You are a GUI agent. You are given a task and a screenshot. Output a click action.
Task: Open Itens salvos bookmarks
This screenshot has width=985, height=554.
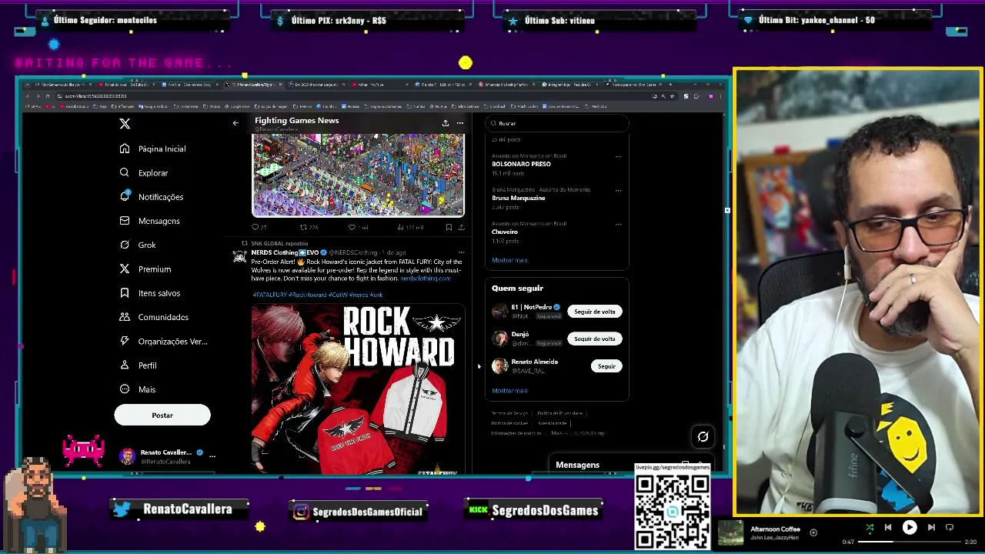[150, 293]
